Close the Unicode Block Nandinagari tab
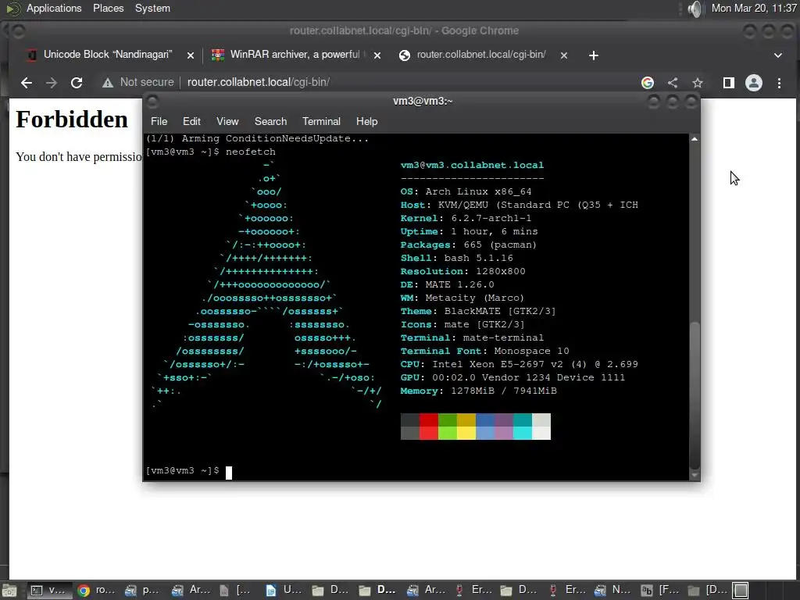Image resolution: width=800 pixels, height=600 pixels. click(x=191, y=55)
